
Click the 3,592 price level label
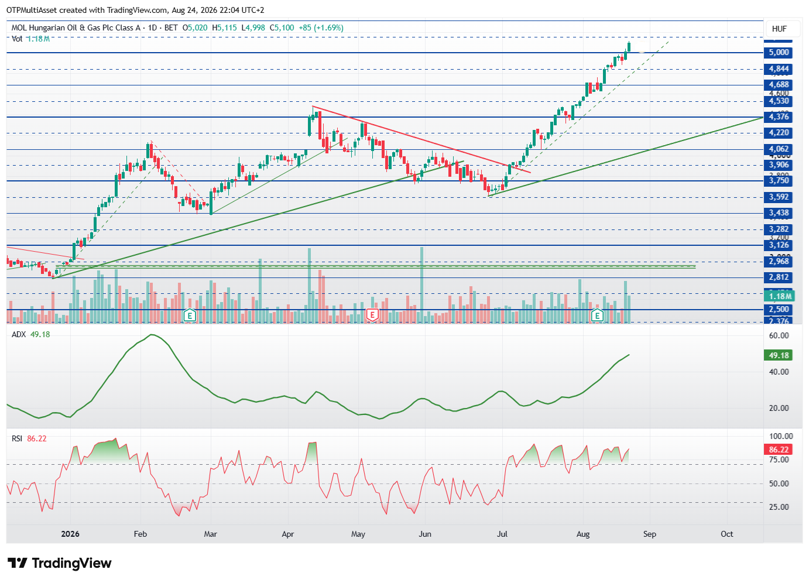click(779, 197)
